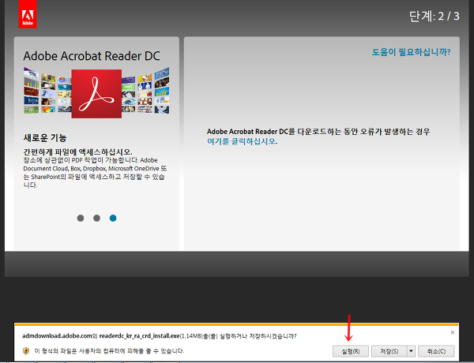Click the security shield warning icon
Viewport: 474px width, 363px height.
coord(26,351)
